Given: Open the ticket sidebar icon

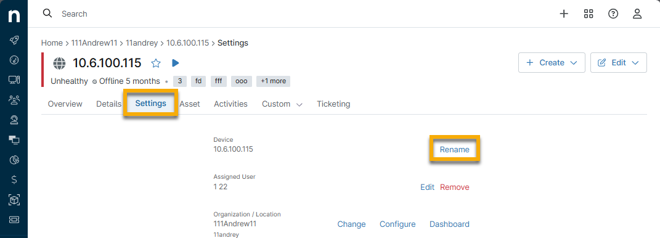Looking at the screenshot, I should click(x=14, y=220).
